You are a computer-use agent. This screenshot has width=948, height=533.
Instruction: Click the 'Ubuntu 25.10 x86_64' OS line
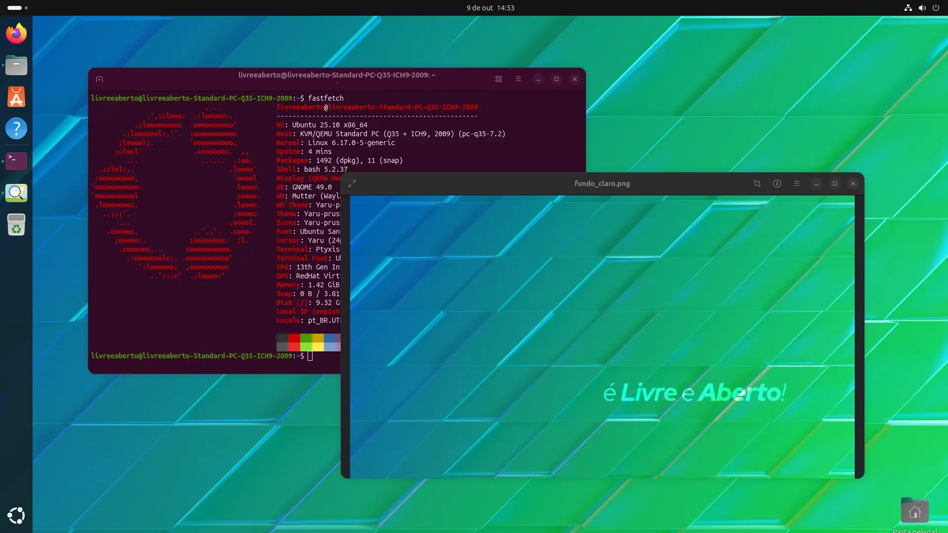click(322, 125)
